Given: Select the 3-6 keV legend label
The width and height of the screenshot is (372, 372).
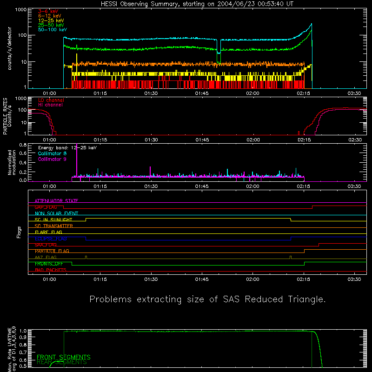Looking at the screenshot, I should click(48, 11).
